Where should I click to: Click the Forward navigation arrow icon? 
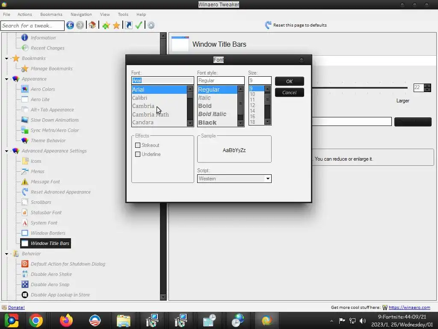pyautogui.click(x=80, y=25)
